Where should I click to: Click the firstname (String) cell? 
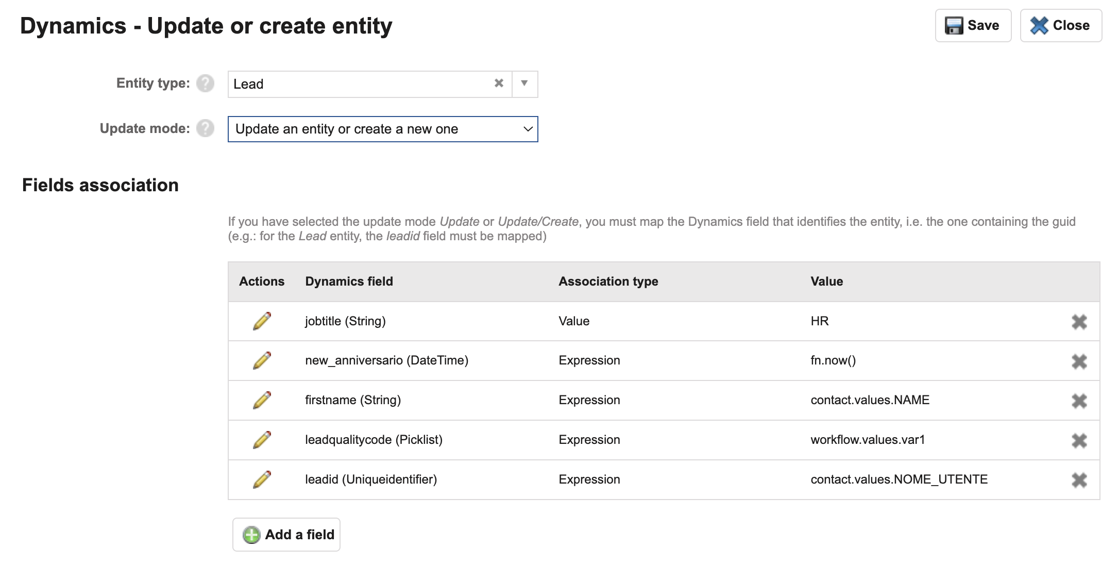click(x=353, y=400)
